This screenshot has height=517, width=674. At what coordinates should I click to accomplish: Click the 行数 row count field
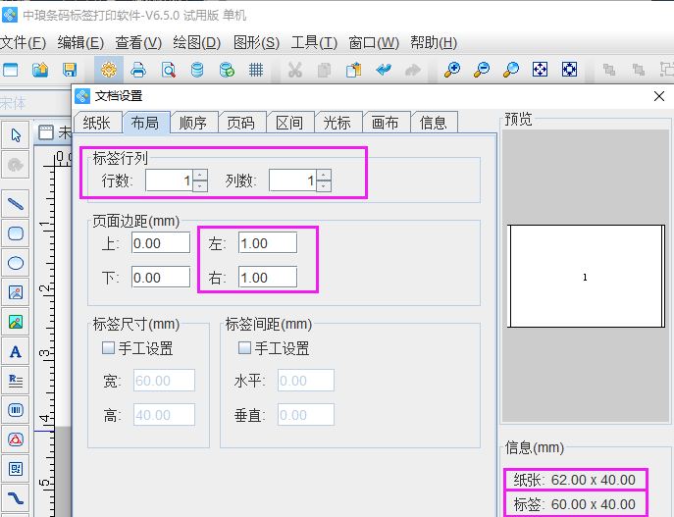[x=170, y=181]
